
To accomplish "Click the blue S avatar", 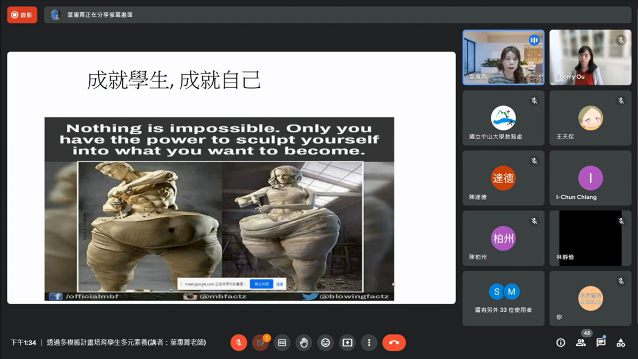I will [497, 291].
